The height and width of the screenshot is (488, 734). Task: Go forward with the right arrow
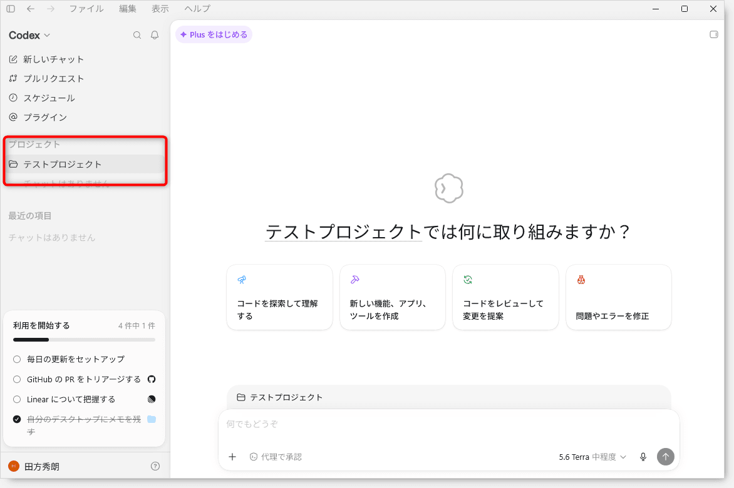pyautogui.click(x=51, y=9)
